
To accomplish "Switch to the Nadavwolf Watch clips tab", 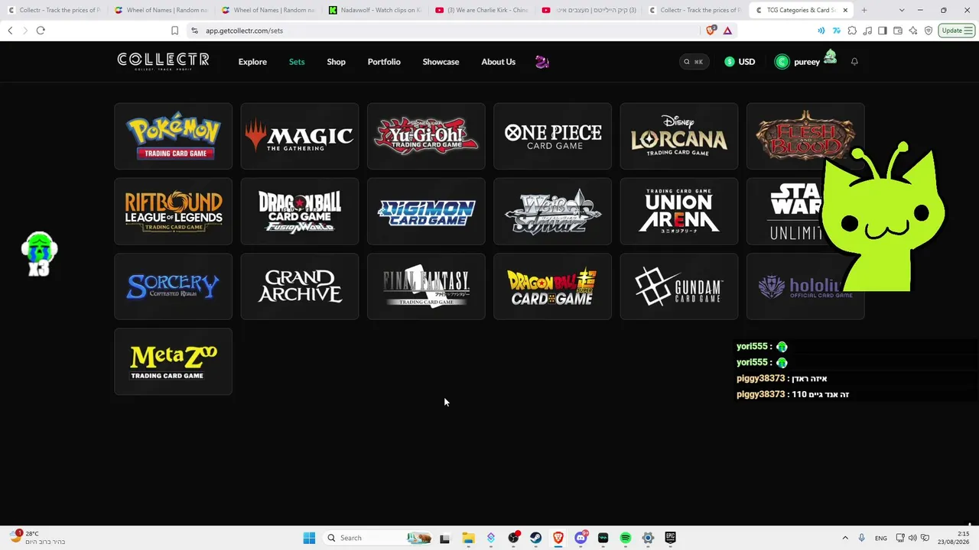I will tap(374, 10).
